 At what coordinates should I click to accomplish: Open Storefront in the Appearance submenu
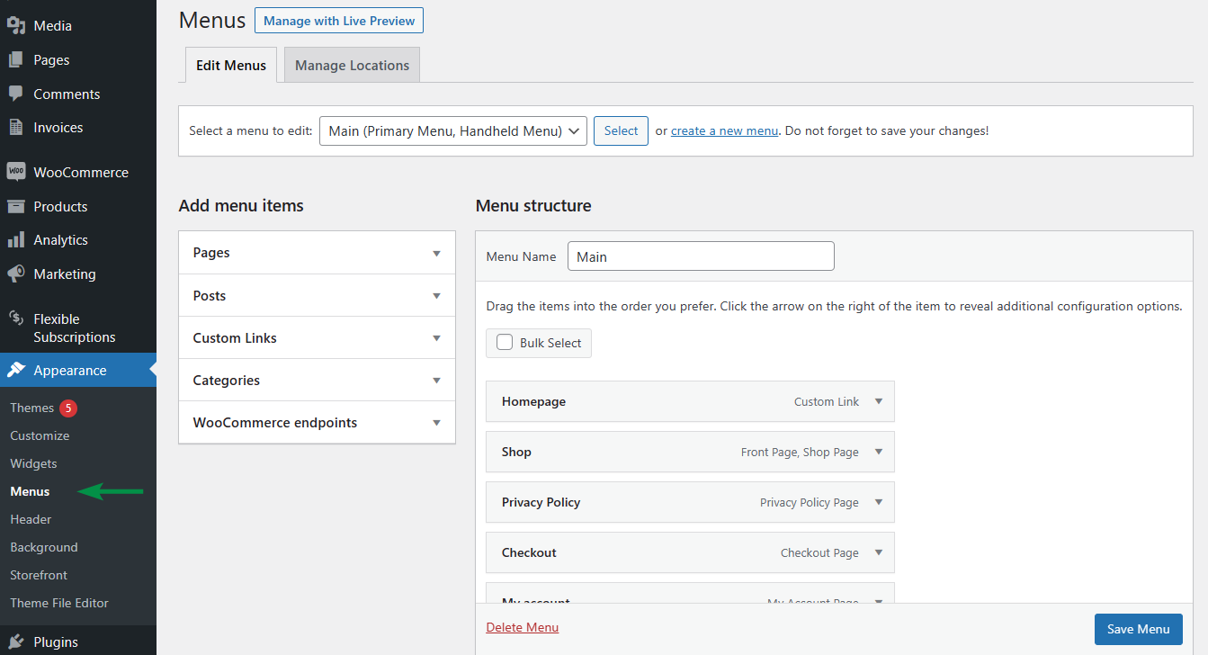pos(39,575)
